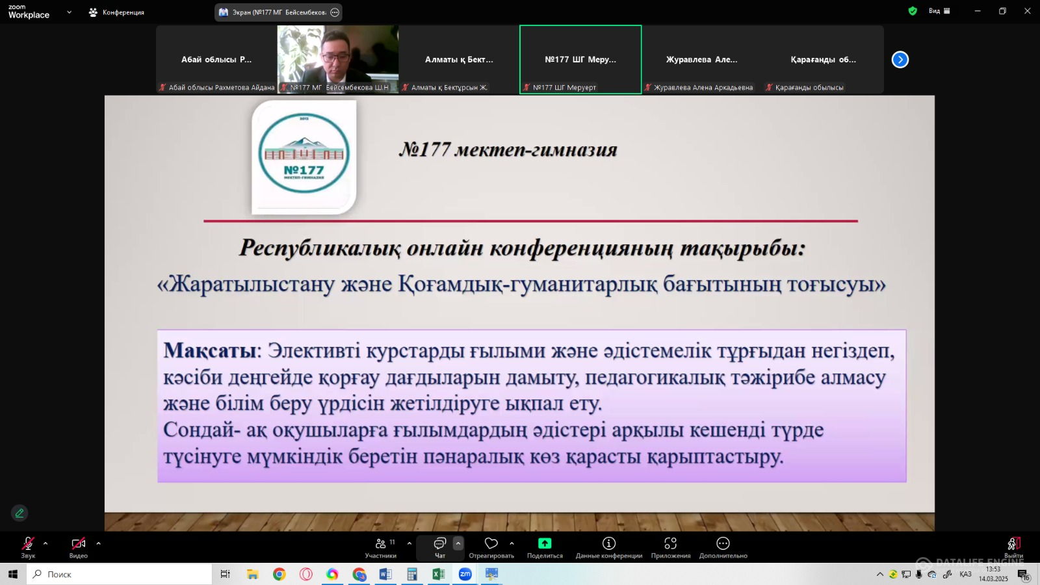Click the annotation pencil icon
Screen dimensions: 1040x585
pyautogui.click(x=19, y=513)
